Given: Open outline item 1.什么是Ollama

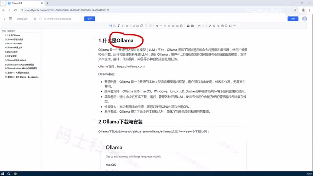Looking at the screenshot, I should point(12,35).
